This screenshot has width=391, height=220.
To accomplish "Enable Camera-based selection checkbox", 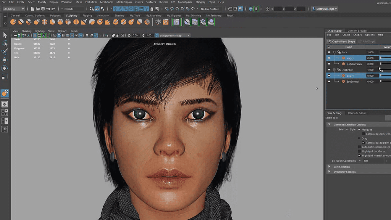I will point(364,134).
